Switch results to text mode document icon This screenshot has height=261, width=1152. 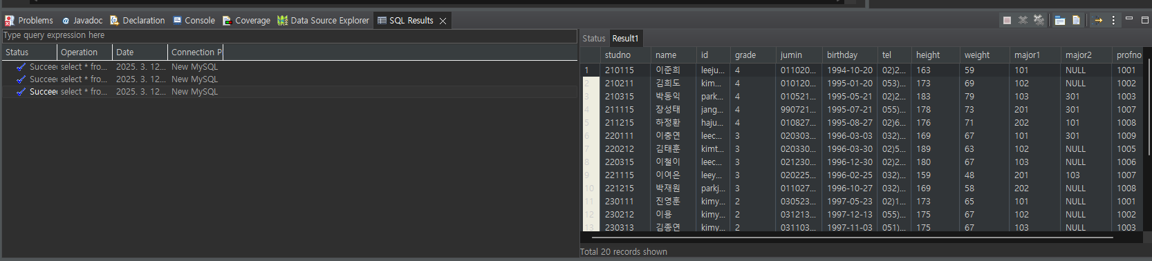tap(1076, 20)
